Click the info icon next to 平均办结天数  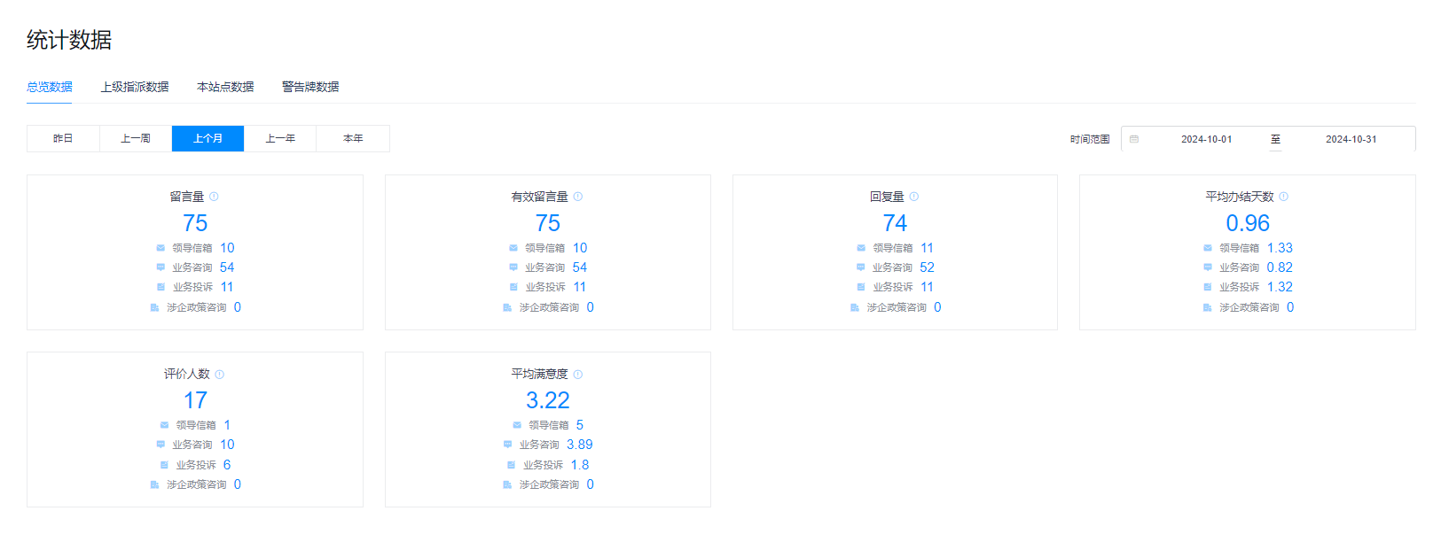tap(1284, 197)
